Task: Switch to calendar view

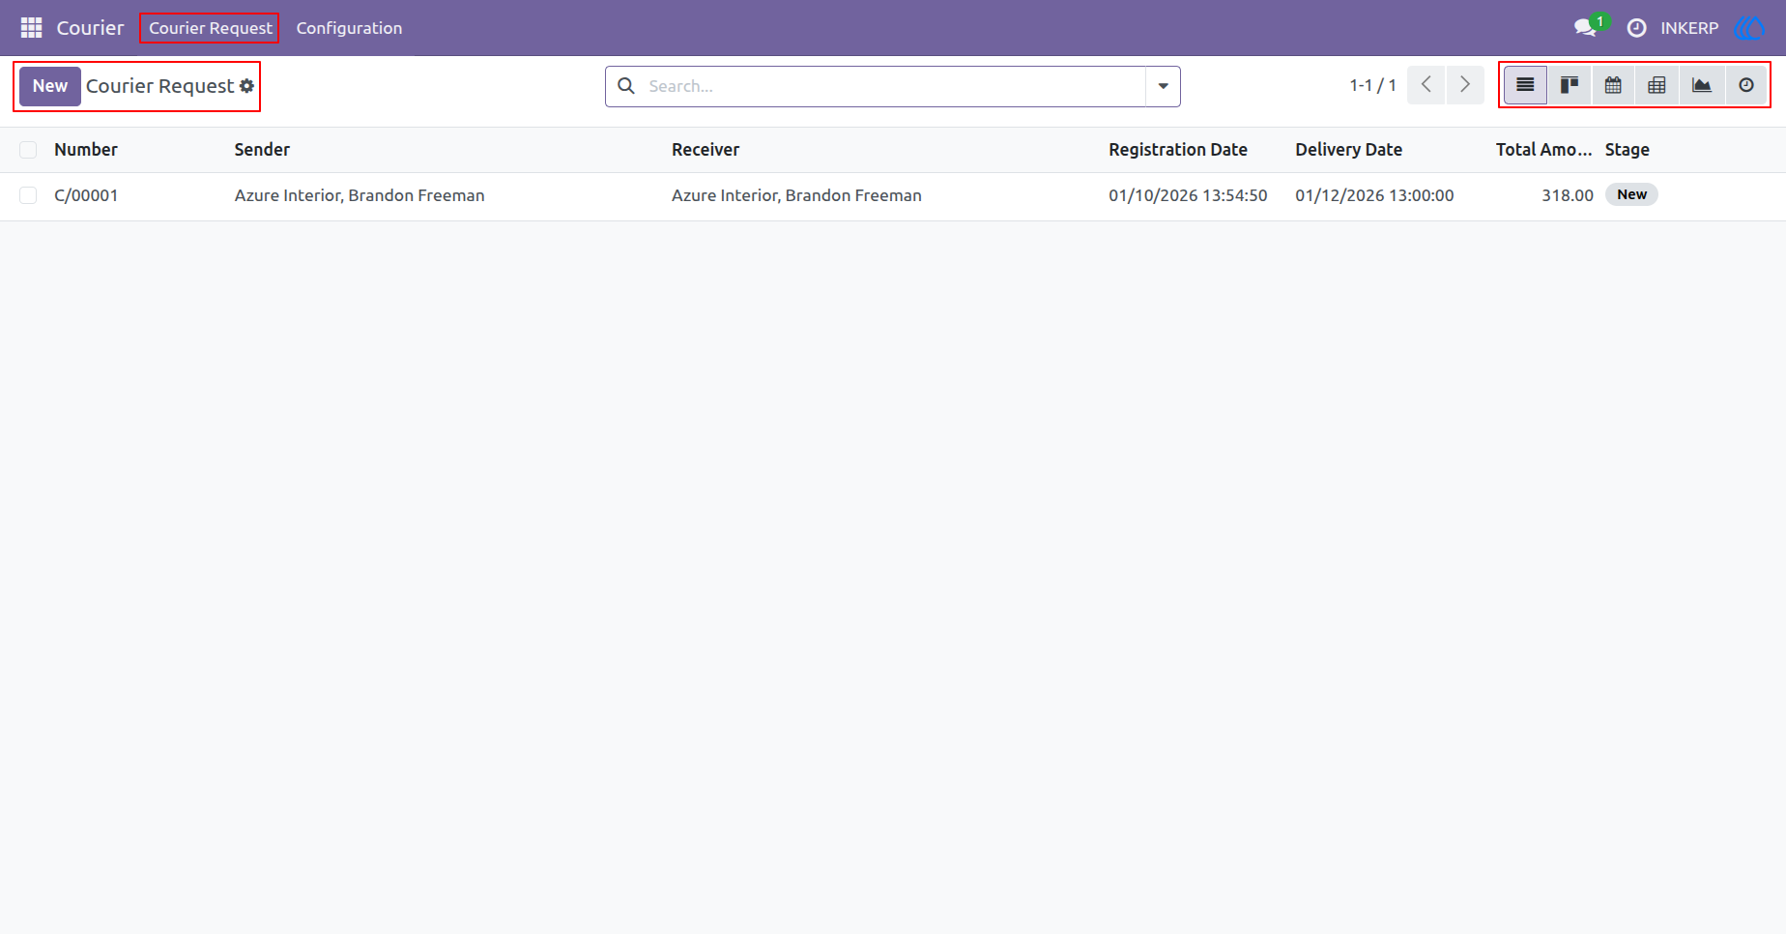Action: (x=1613, y=85)
